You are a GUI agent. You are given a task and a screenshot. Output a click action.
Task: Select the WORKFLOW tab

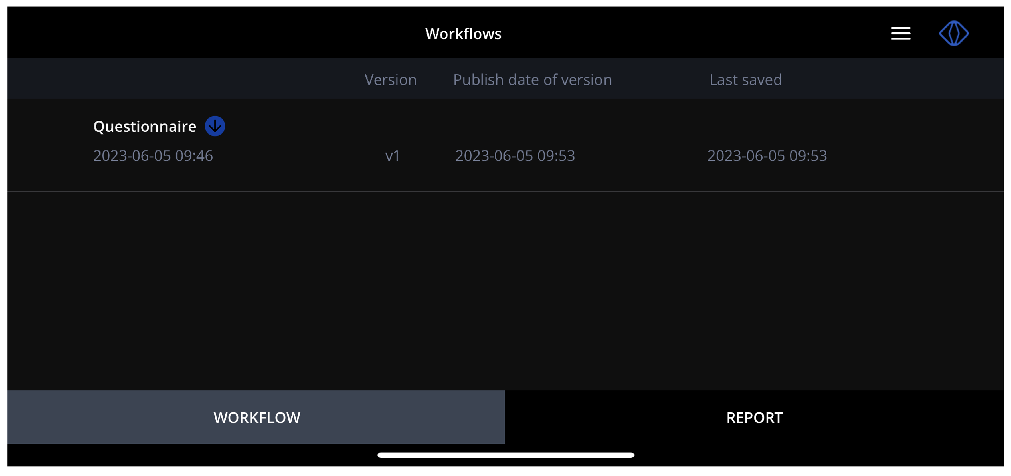(x=256, y=417)
